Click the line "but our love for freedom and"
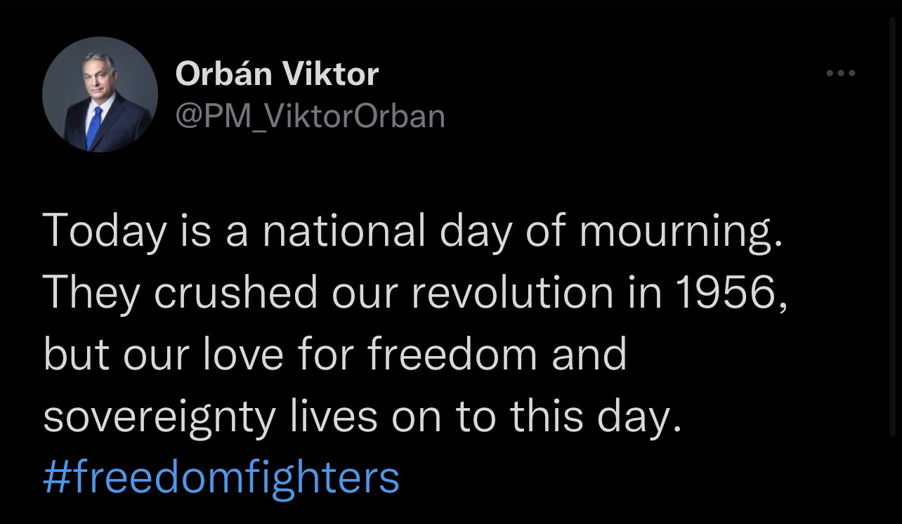 pos(334,354)
